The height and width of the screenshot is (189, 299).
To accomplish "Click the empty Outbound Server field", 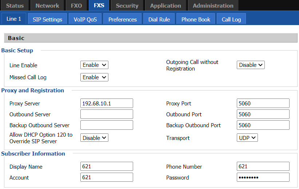I will click(x=107, y=114).
